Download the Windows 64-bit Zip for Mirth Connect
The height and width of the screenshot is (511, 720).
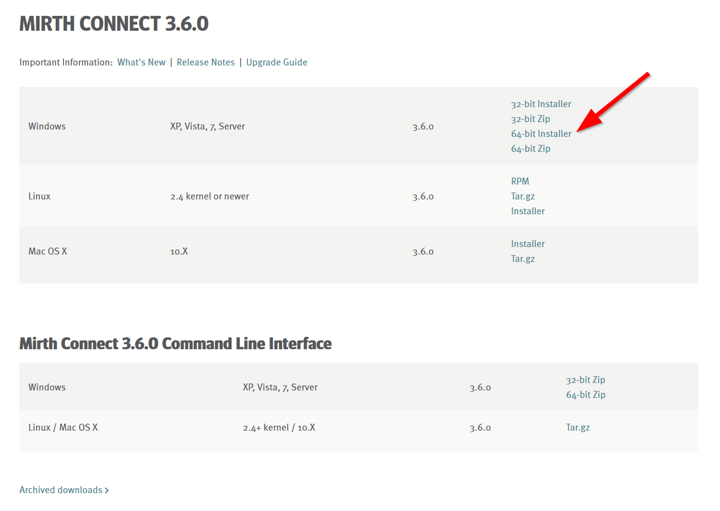pyautogui.click(x=530, y=149)
